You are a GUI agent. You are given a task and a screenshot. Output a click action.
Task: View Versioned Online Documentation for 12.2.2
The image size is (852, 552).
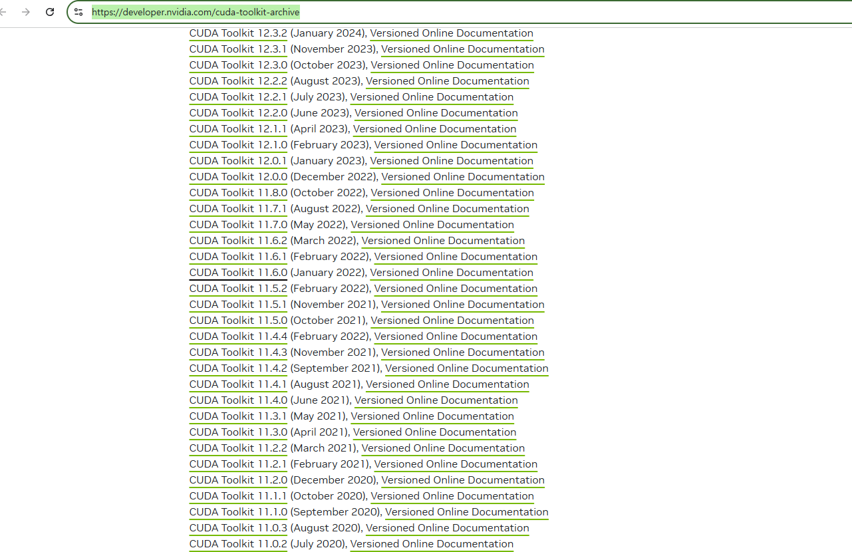pos(448,81)
